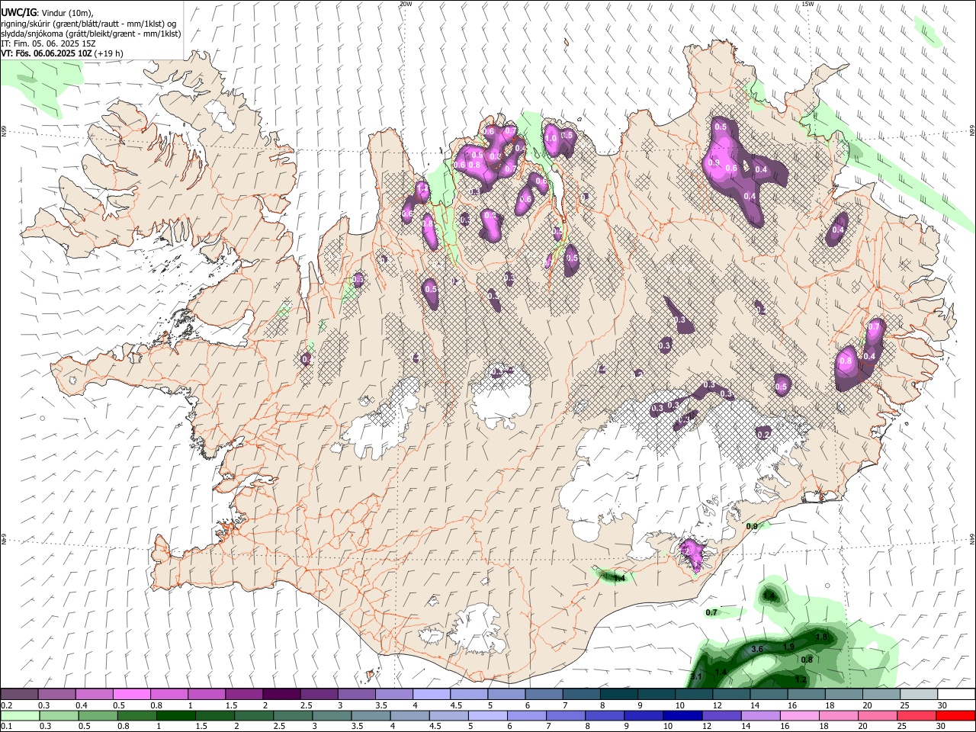Click the 'slydda/snjókoma (grátt/bleikt/grænt - mm/1klst)' line
Viewport: 976px width, 732px height.
point(91,34)
